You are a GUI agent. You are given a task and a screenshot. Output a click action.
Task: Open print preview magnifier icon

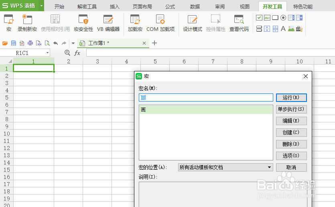[x=47, y=43]
